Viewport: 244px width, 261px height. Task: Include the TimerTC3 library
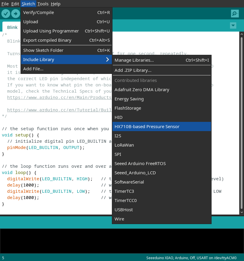162,191
